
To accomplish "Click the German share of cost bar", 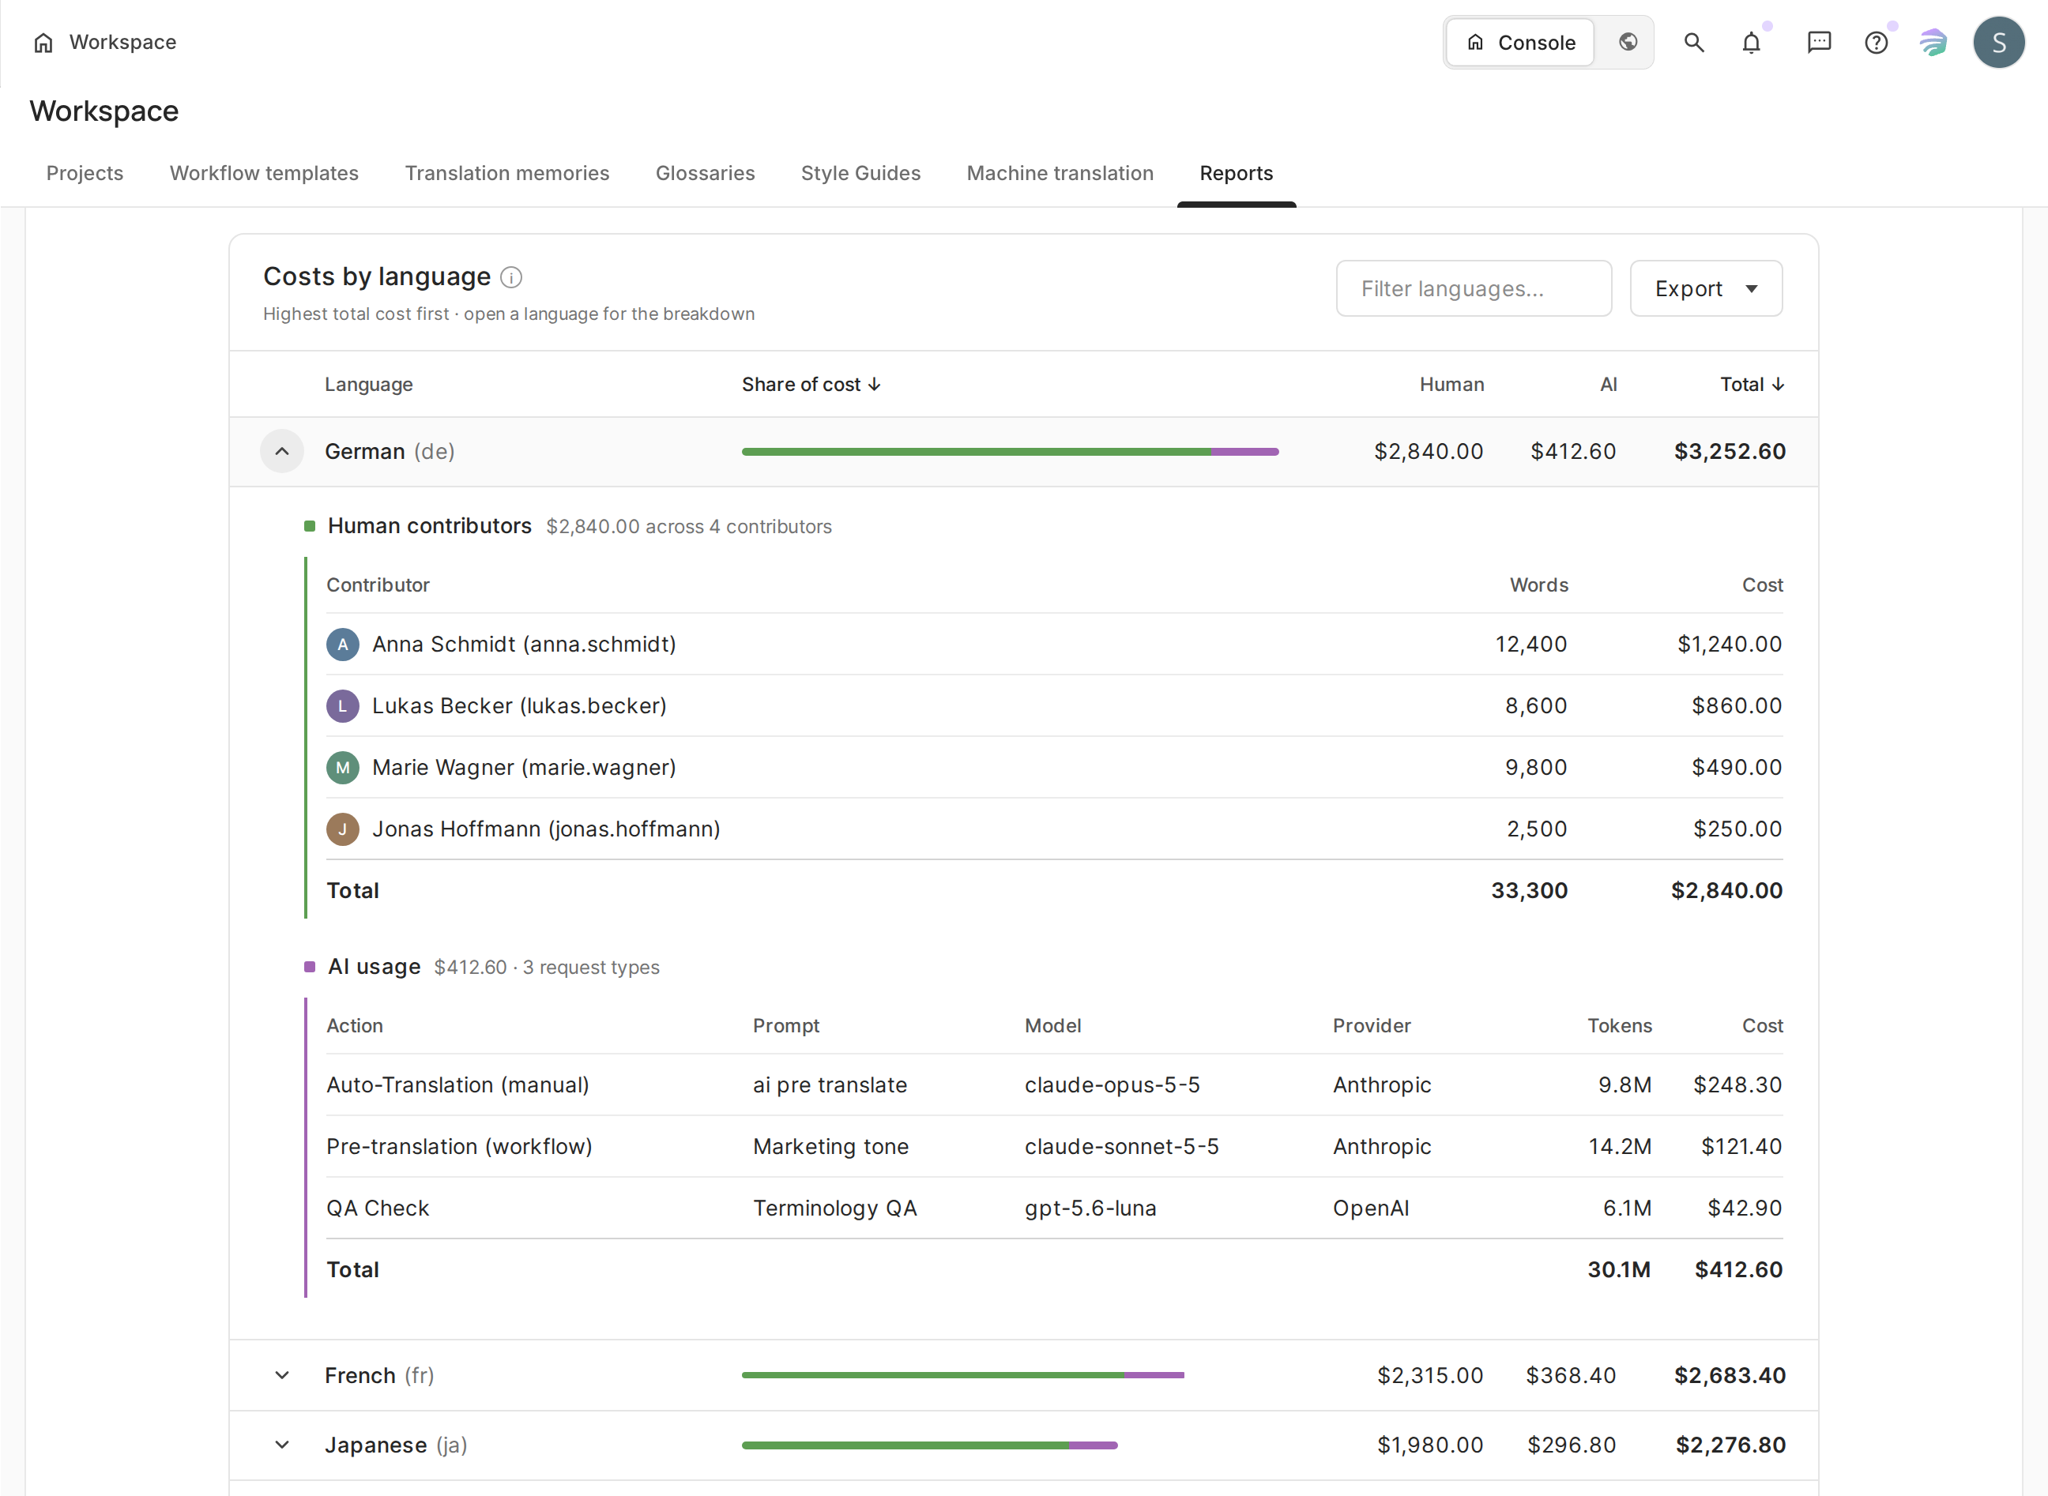I will click(x=1010, y=451).
